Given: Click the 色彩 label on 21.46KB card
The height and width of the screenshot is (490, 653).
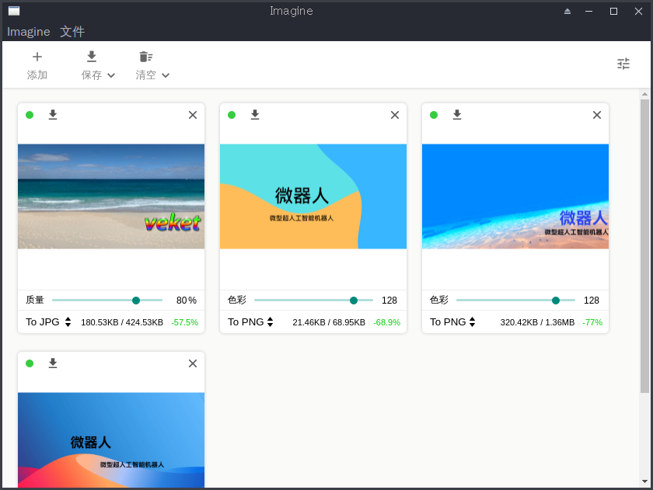Looking at the screenshot, I should [x=237, y=300].
